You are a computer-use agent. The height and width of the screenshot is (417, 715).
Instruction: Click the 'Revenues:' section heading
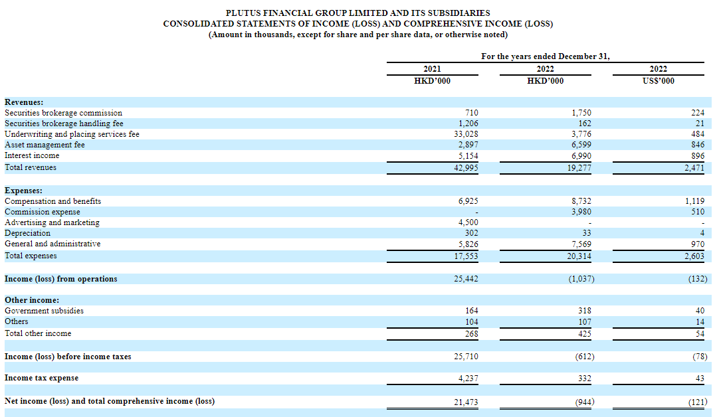24,102
